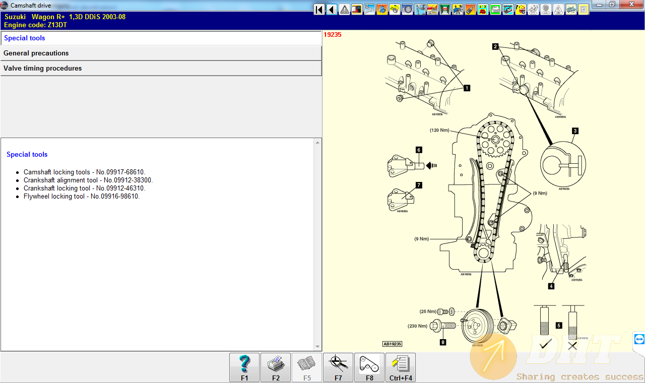Select the wheel and tyre toolbar icon

pyautogui.click(x=407, y=10)
